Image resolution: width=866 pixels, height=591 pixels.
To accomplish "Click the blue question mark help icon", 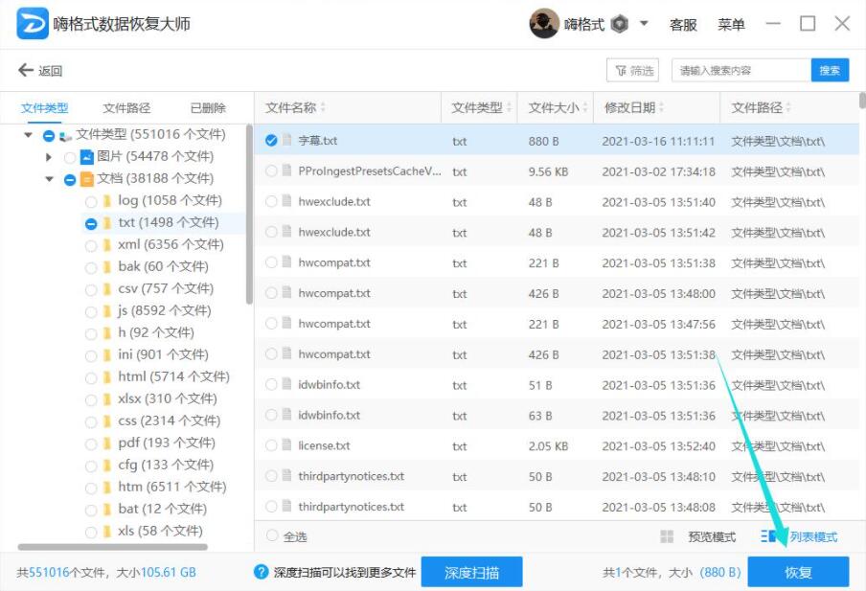I will (261, 572).
